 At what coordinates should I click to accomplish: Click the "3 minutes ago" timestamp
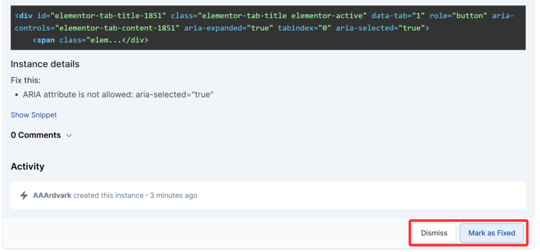click(173, 196)
